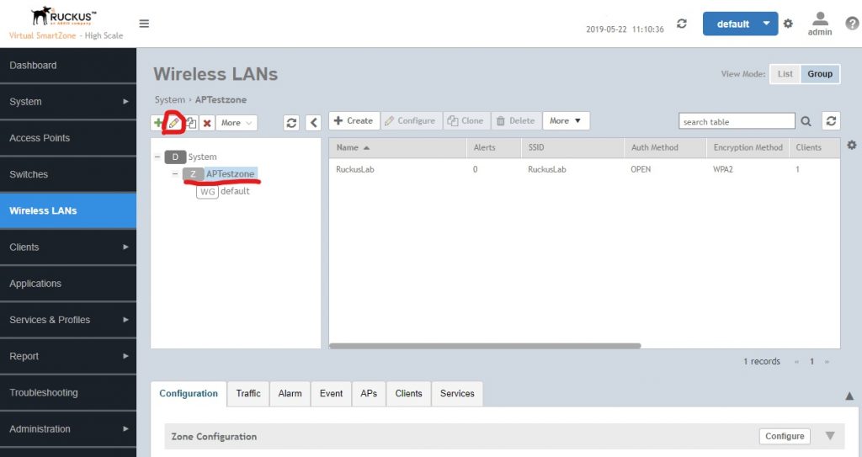
Task: Open table column settings gear
Action: (851, 146)
